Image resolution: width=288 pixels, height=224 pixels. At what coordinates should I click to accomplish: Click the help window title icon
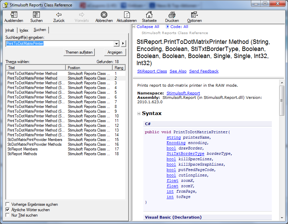point(5,5)
